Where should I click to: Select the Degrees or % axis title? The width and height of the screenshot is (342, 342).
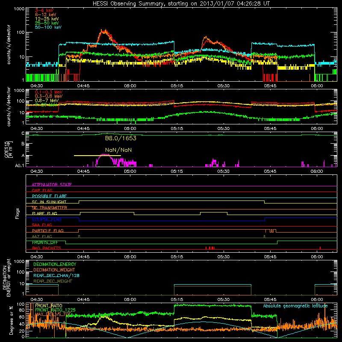pyautogui.click(x=11, y=320)
